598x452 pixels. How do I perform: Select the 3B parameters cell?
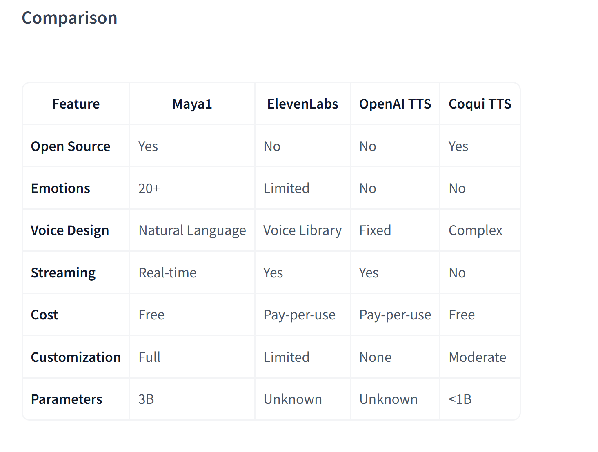pos(146,399)
